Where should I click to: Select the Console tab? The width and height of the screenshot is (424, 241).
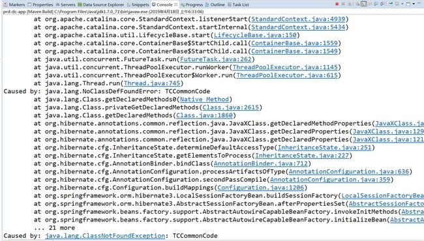164,5
